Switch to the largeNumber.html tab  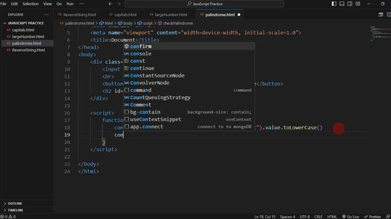(x=171, y=15)
